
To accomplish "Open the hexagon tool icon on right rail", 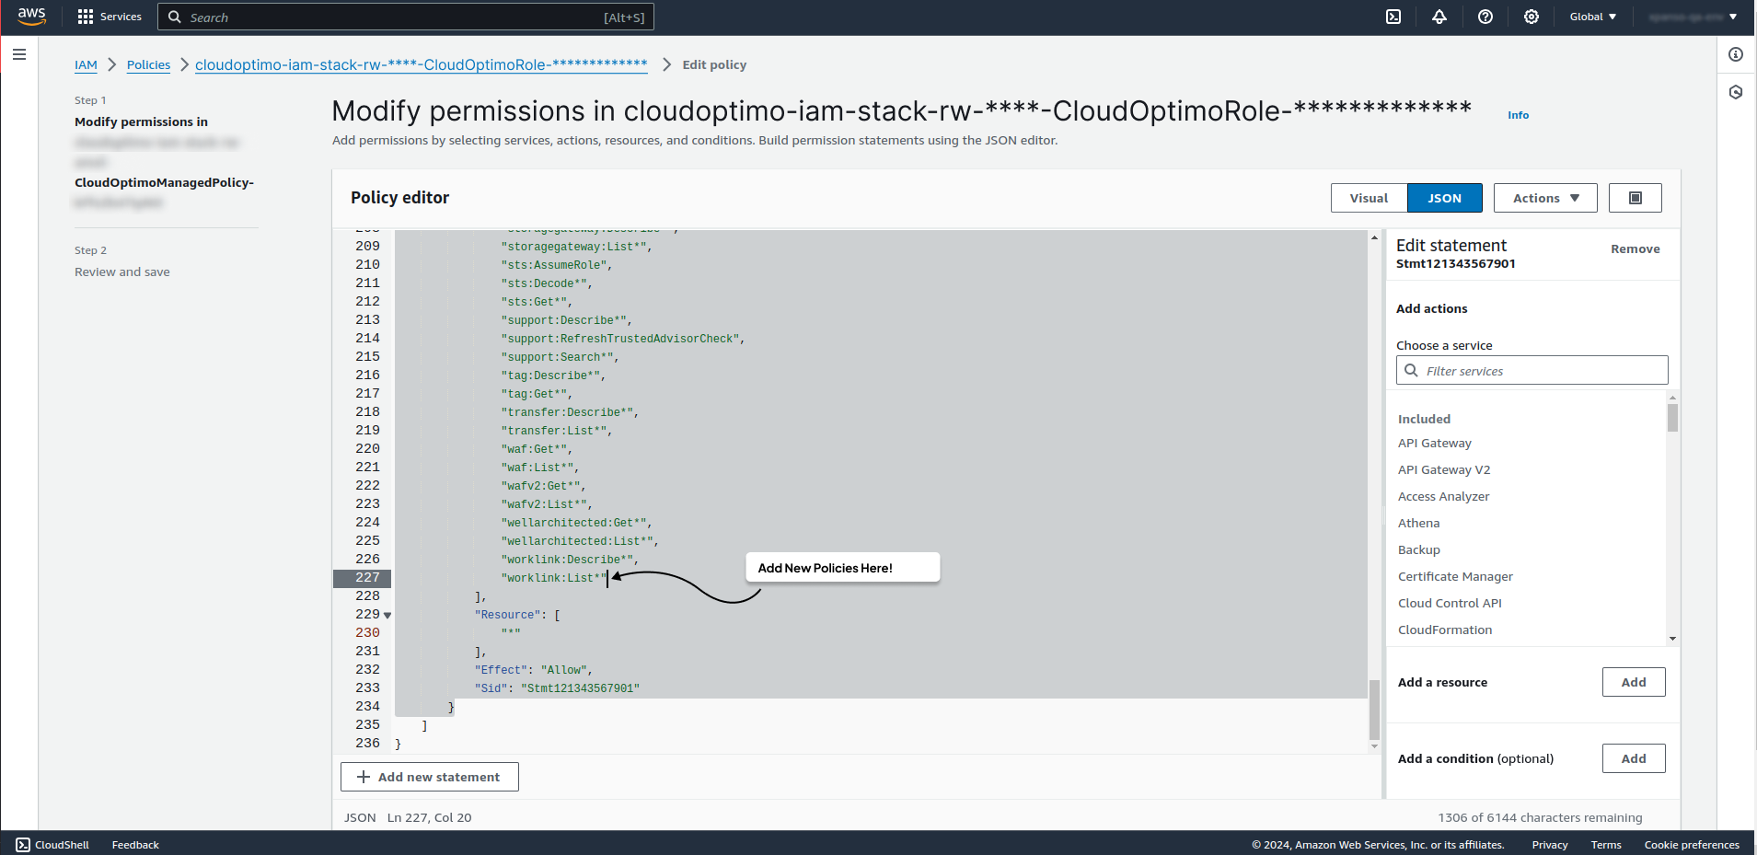I will [1736, 92].
